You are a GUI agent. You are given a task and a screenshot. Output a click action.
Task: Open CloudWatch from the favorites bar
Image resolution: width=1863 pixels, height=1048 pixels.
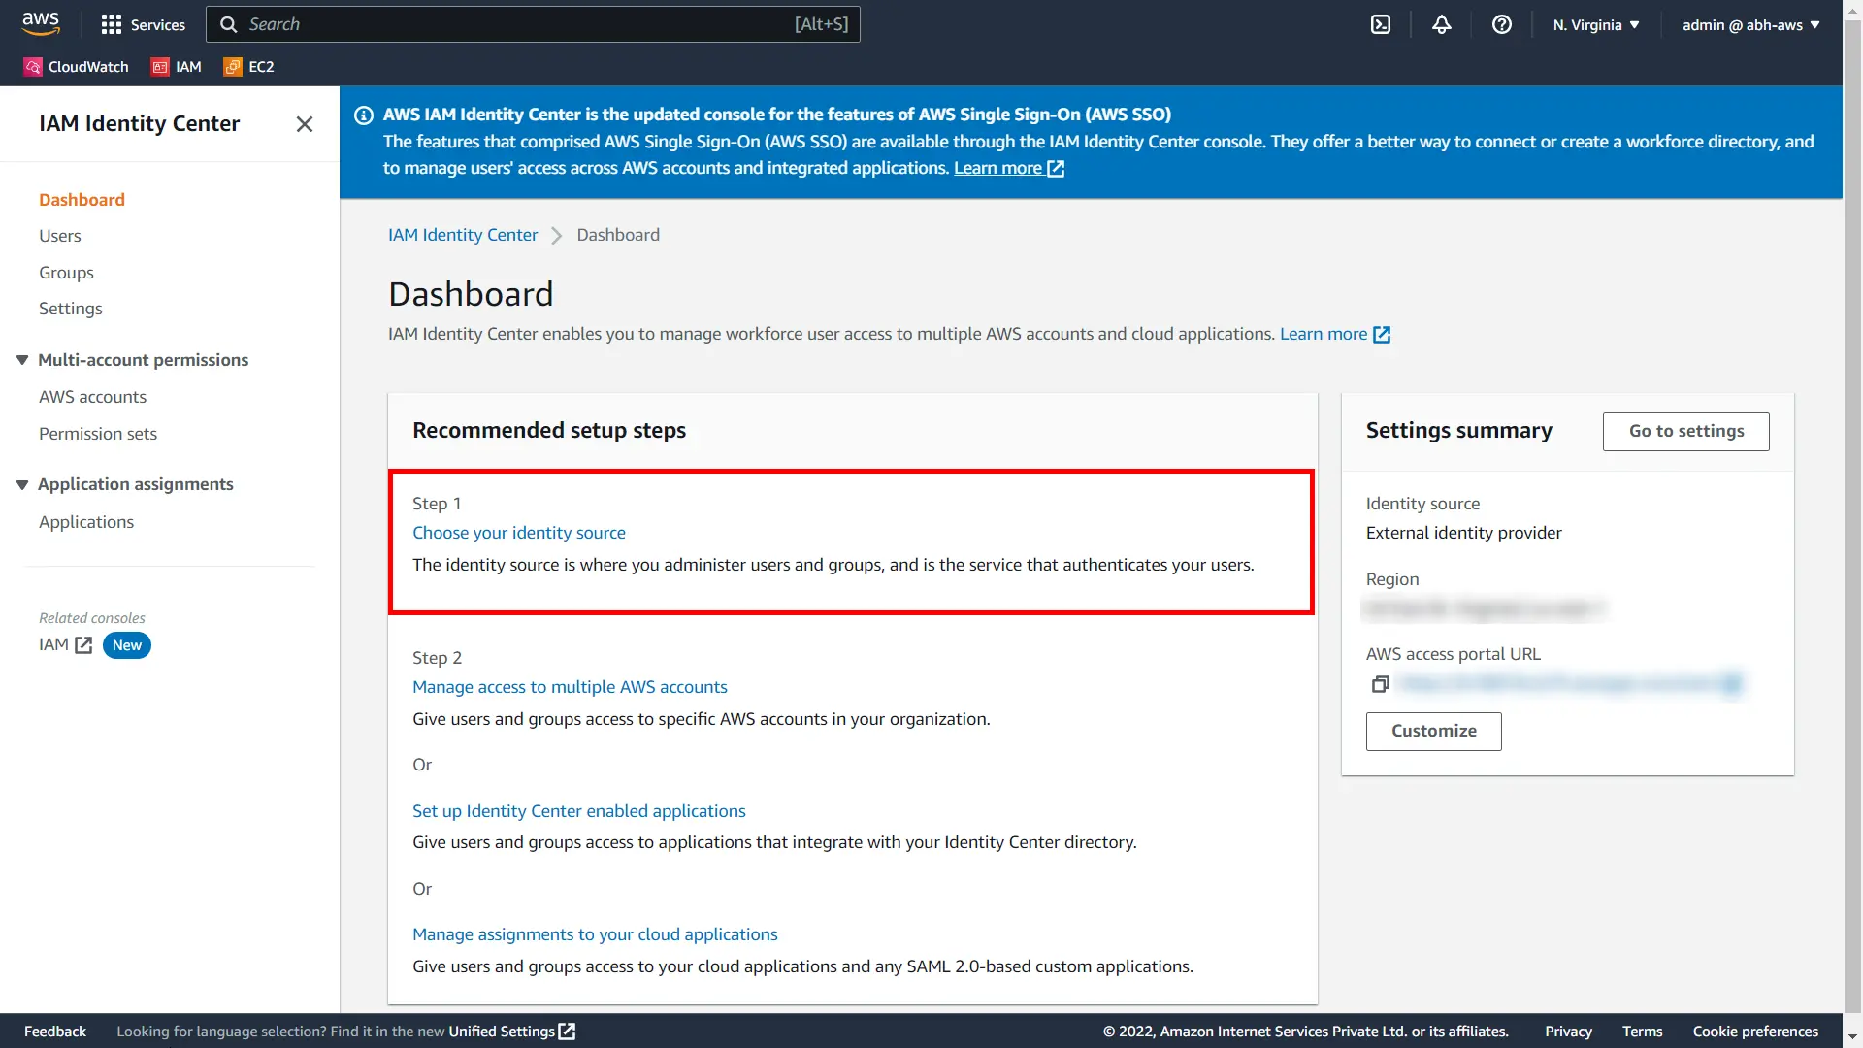point(76,66)
